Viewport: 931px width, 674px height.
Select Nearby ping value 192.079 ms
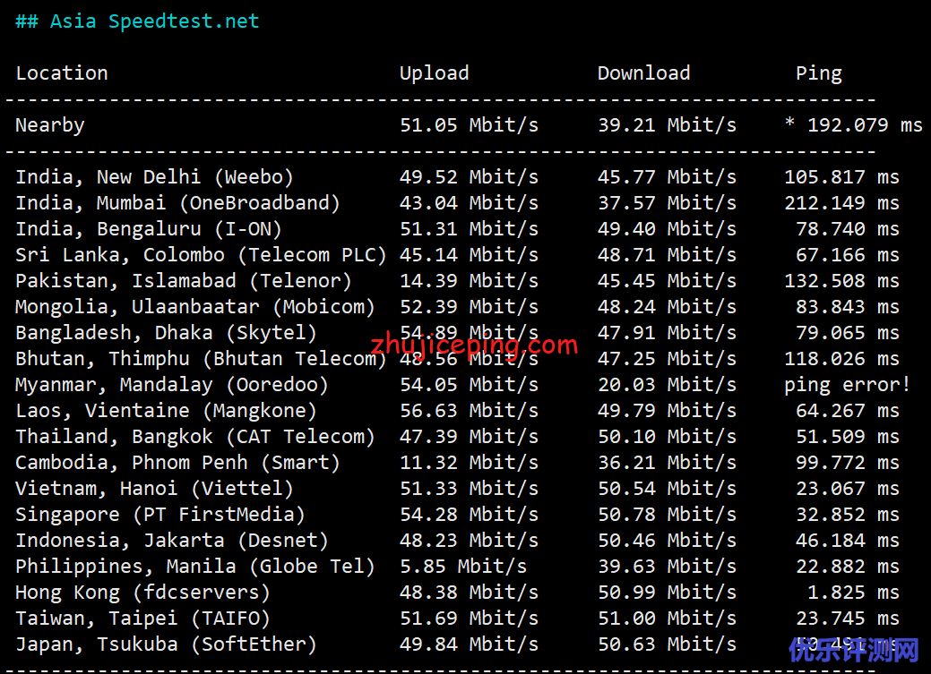tap(865, 125)
